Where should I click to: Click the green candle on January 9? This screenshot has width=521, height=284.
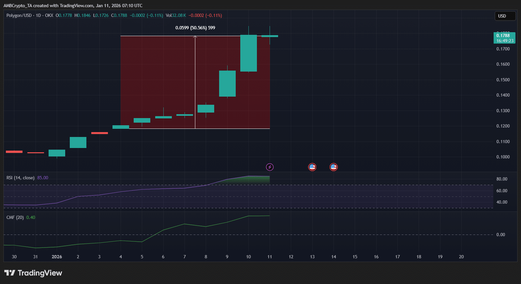(227, 84)
